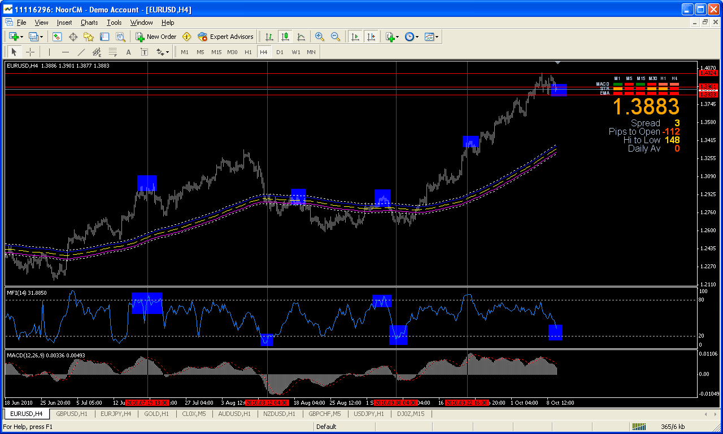
Task: Open the Charts menu
Action: [89, 23]
